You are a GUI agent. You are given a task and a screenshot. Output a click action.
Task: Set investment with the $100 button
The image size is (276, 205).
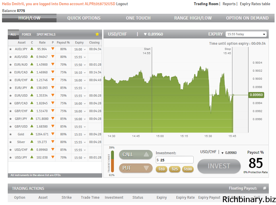(188, 169)
